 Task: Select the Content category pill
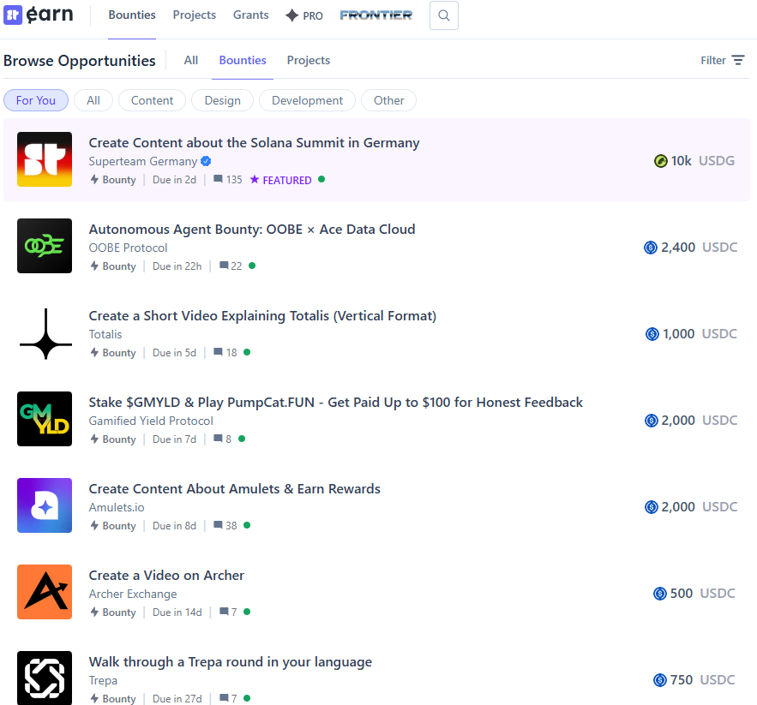point(152,100)
